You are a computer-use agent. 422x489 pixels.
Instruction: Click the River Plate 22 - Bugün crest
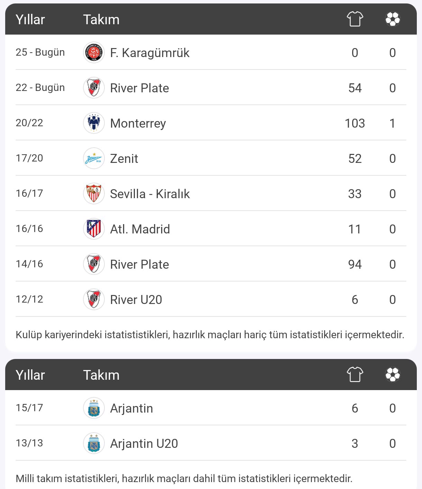pyautogui.click(x=94, y=88)
